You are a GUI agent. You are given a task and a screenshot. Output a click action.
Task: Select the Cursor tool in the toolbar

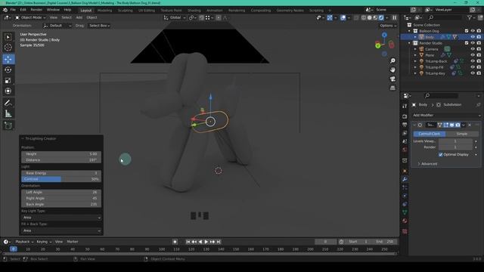coord(8,48)
